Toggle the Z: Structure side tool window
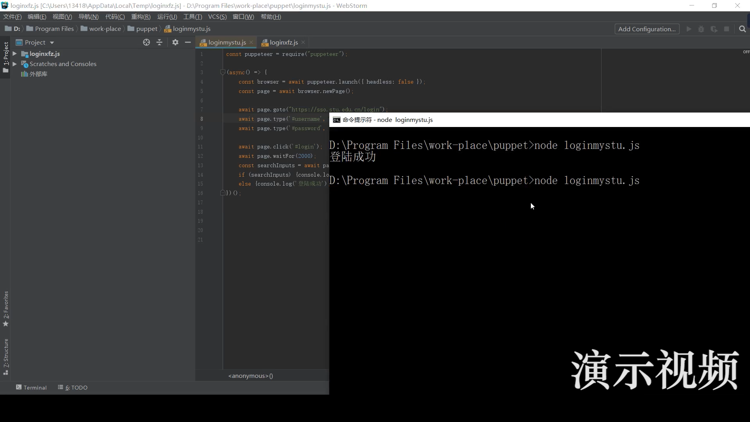This screenshot has width=750, height=422. pyautogui.click(x=5, y=356)
